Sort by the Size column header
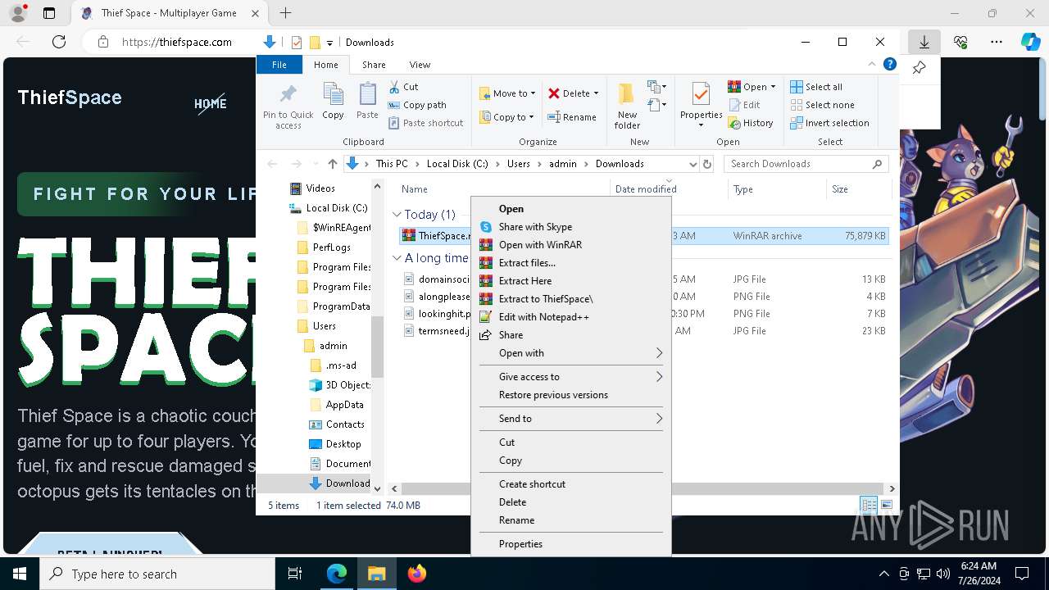The image size is (1049, 590). point(857,189)
